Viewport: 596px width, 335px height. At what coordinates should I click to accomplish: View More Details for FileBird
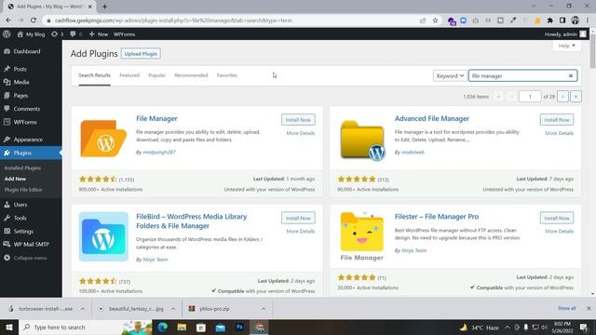[x=300, y=232]
